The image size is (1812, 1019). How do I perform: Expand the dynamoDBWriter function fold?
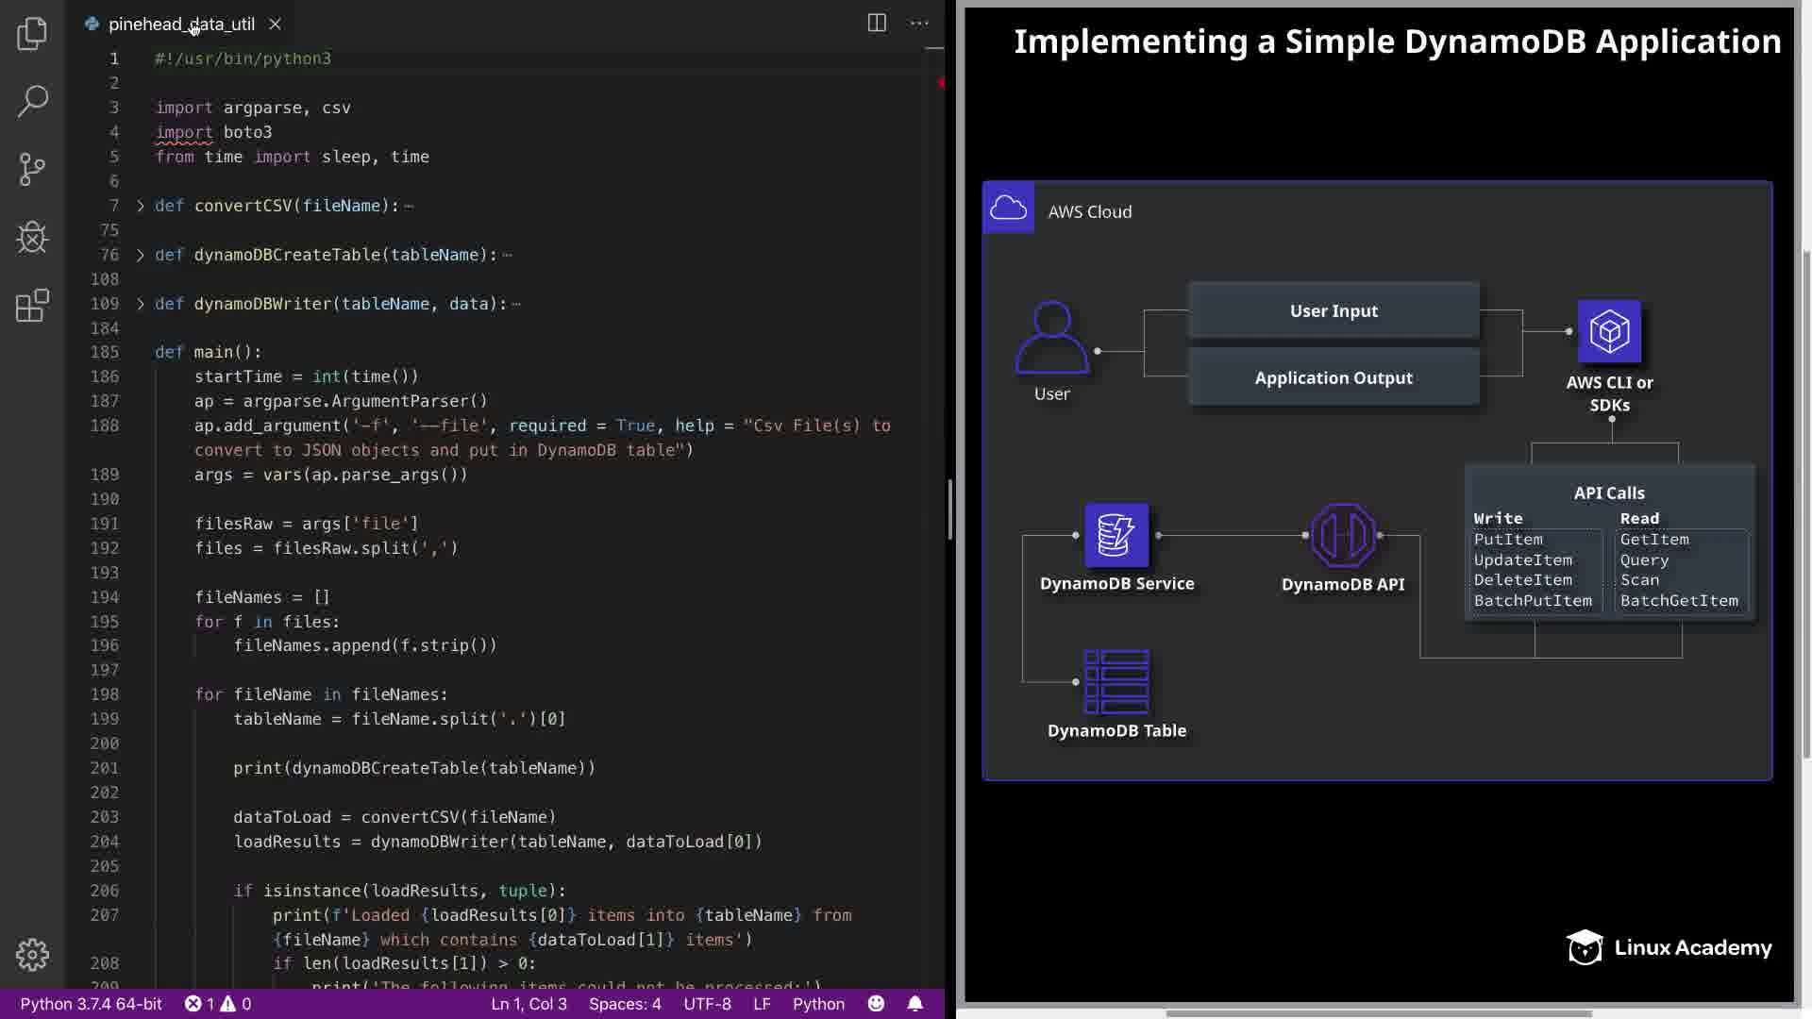141,304
